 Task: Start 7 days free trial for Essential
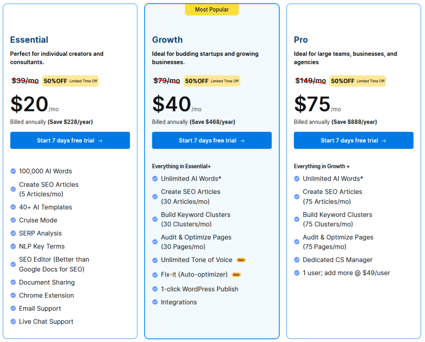coord(70,141)
